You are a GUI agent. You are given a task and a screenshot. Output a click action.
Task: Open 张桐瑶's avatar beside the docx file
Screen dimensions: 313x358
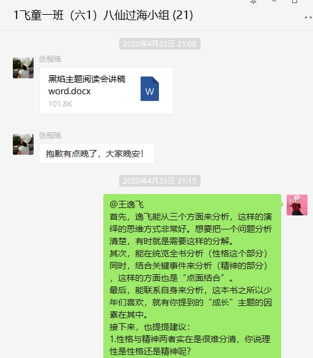[x=23, y=68]
